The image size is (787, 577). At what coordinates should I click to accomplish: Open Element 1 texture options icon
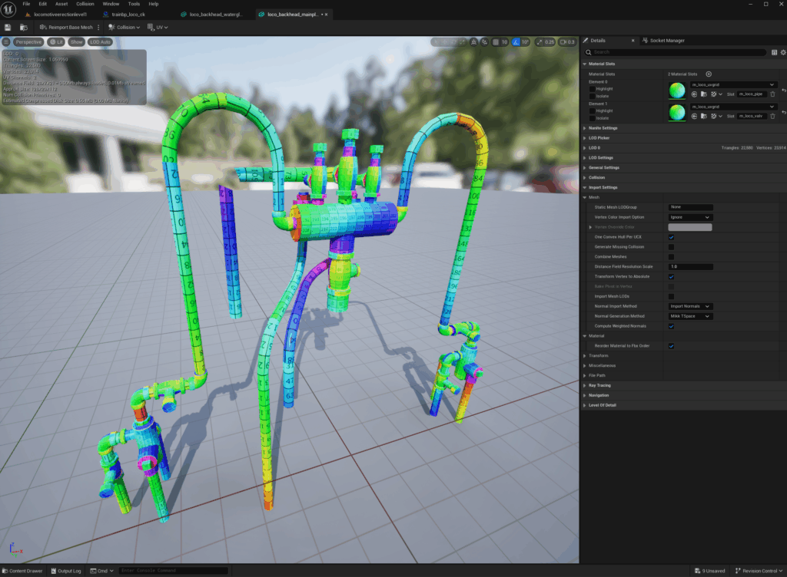click(716, 116)
